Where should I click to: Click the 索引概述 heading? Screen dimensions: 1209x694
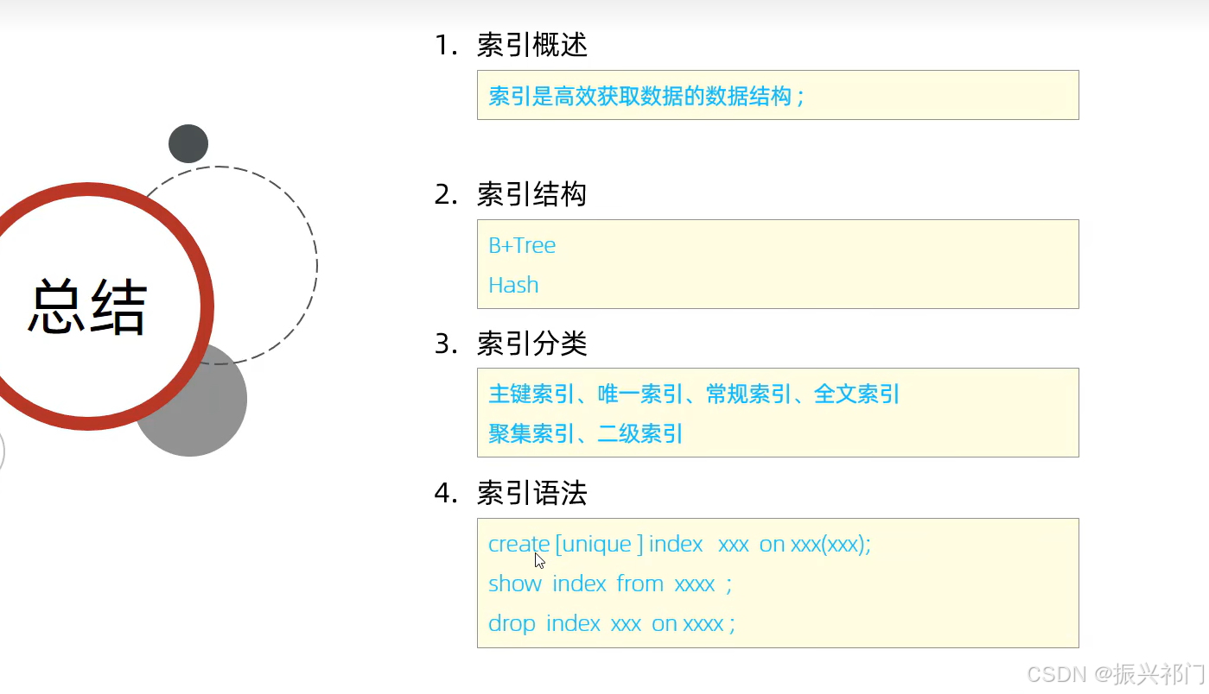point(531,45)
